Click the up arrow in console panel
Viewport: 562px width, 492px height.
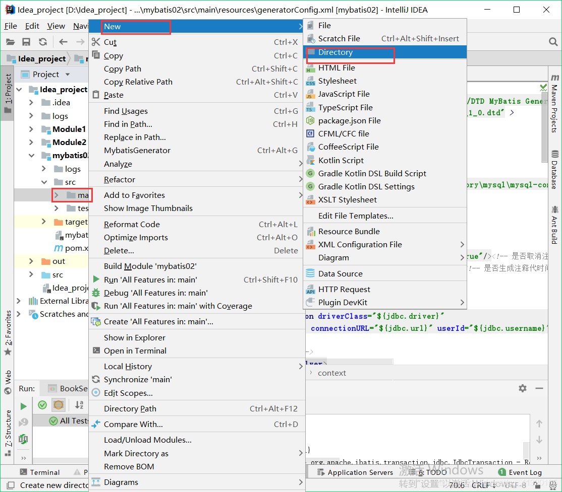pos(539,424)
